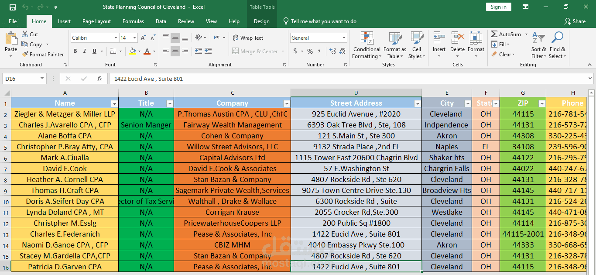The width and height of the screenshot is (596, 275).
Task: Click the Cut scissors button
Action: (x=30, y=34)
